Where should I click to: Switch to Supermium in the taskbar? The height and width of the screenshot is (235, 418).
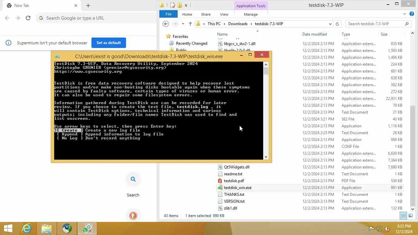coord(67,228)
